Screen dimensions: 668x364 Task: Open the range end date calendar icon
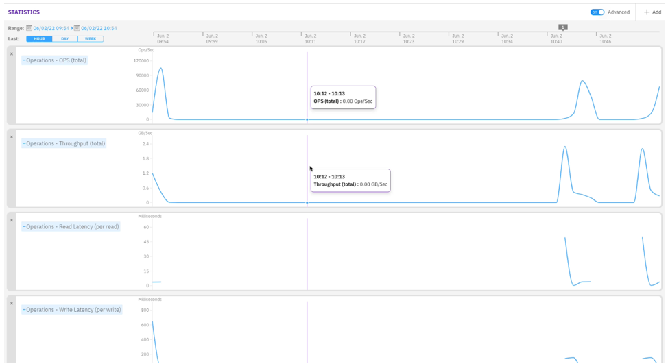coord(77,28)
